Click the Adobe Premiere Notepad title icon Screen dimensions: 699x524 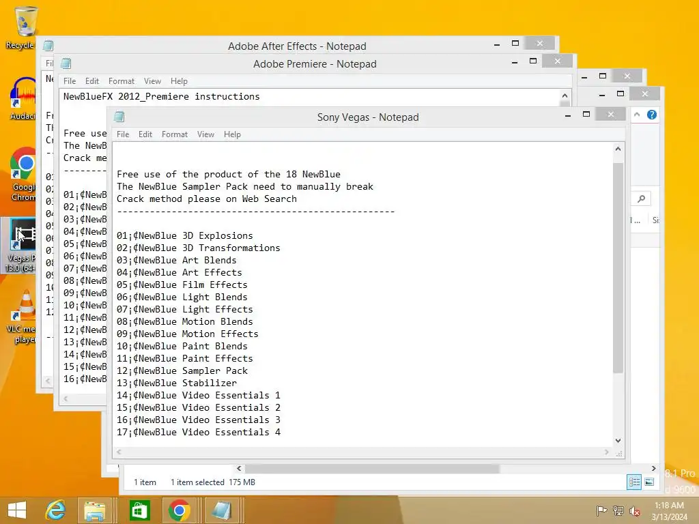pyautogui.click(x=66, y=63)
